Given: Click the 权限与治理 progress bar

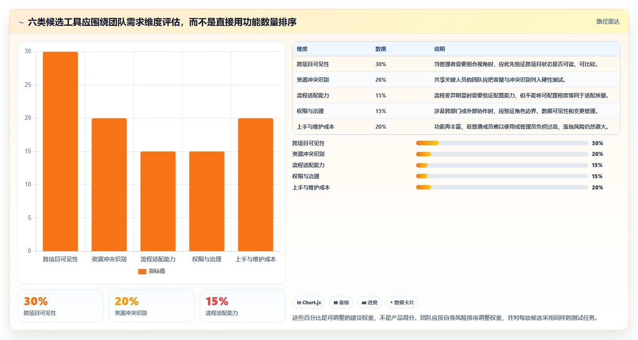Looking at the screenshot, I should tap(502, 176).
